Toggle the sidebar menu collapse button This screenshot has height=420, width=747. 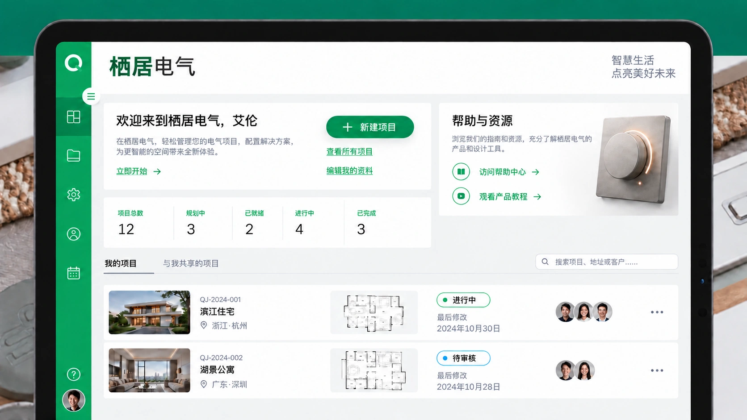[91, 96]
